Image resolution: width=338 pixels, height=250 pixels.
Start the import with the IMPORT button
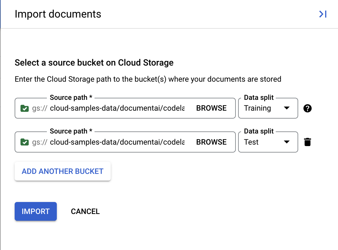click(36, 211)
